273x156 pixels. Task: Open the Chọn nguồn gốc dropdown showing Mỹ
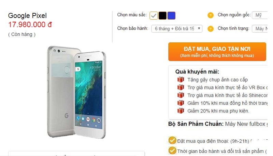(x=260, y=15)
